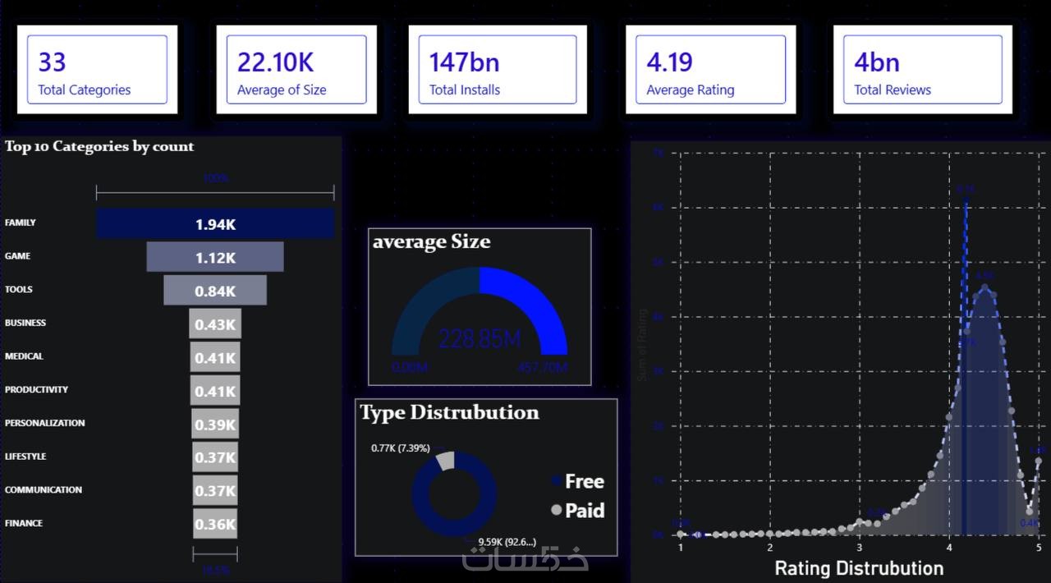Click the Average of Size card
1051x583 pixels.
pyautogui.click(x=296, y=70)
